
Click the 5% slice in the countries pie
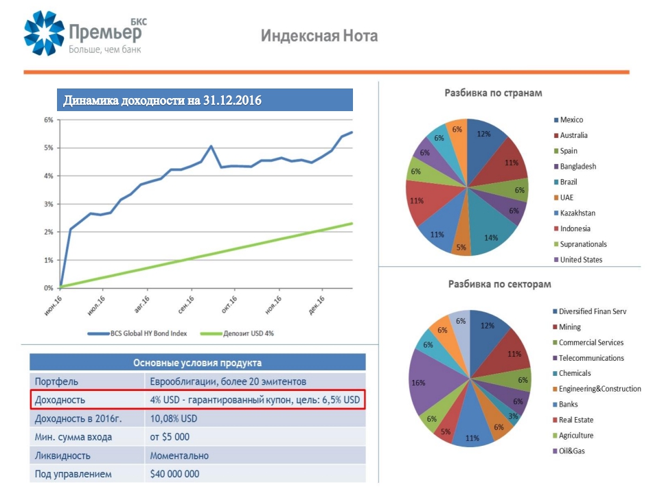point(462,243)
